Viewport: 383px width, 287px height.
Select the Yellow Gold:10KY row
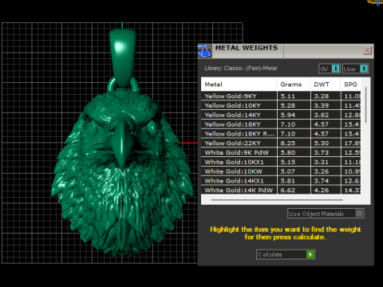point(281,105)
